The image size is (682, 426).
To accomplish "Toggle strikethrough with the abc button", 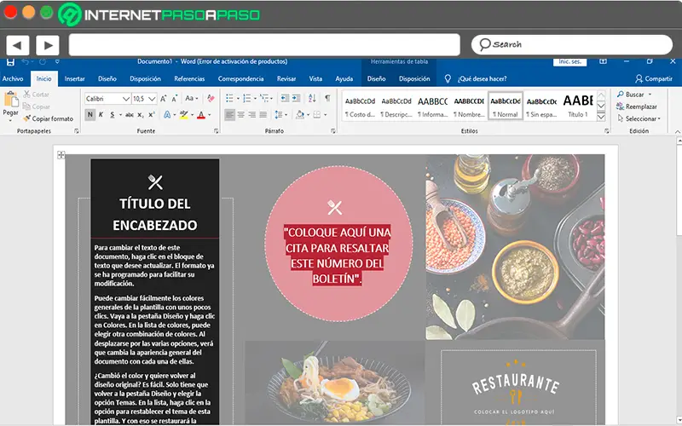I will [x=130, y=115].
